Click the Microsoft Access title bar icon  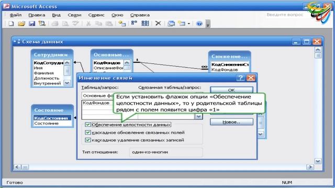(x=7, y=6)
